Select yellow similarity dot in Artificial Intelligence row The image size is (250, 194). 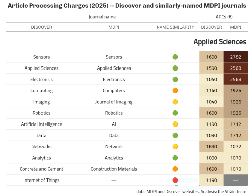point(175,124)
